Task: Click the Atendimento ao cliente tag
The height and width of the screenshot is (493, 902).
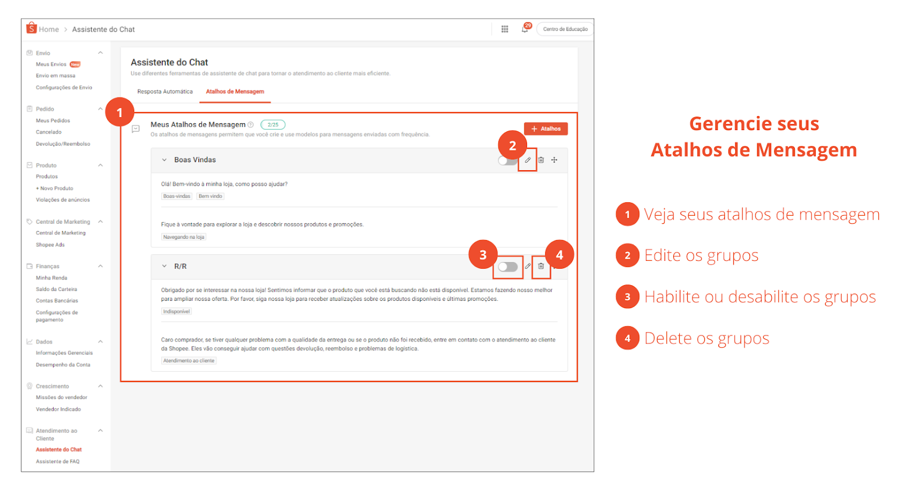Action: pos(189,361)
